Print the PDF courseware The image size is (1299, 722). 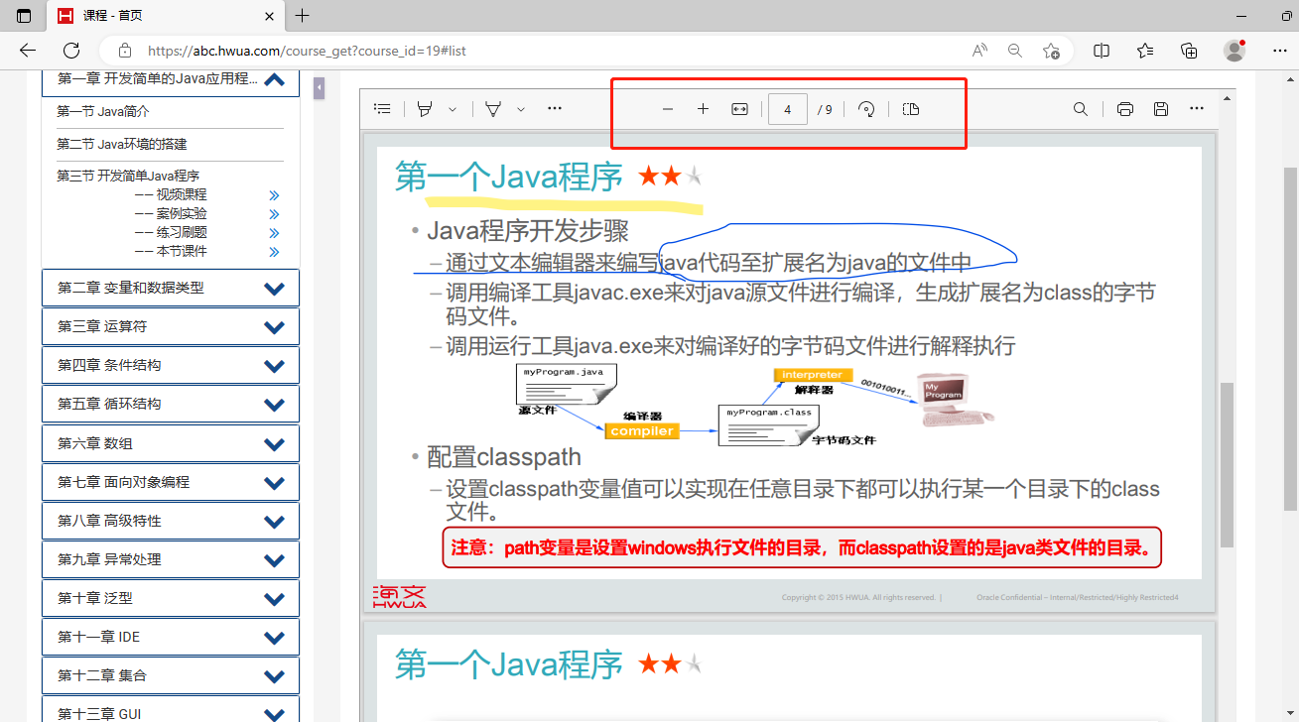(1125, 109)
